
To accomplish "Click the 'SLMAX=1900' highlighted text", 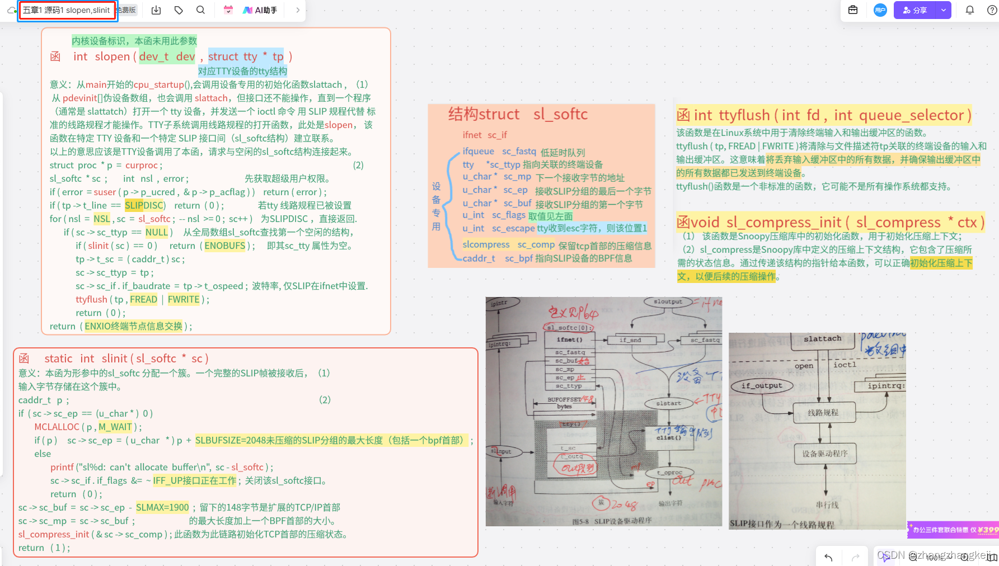I will (x=162, y=507).
